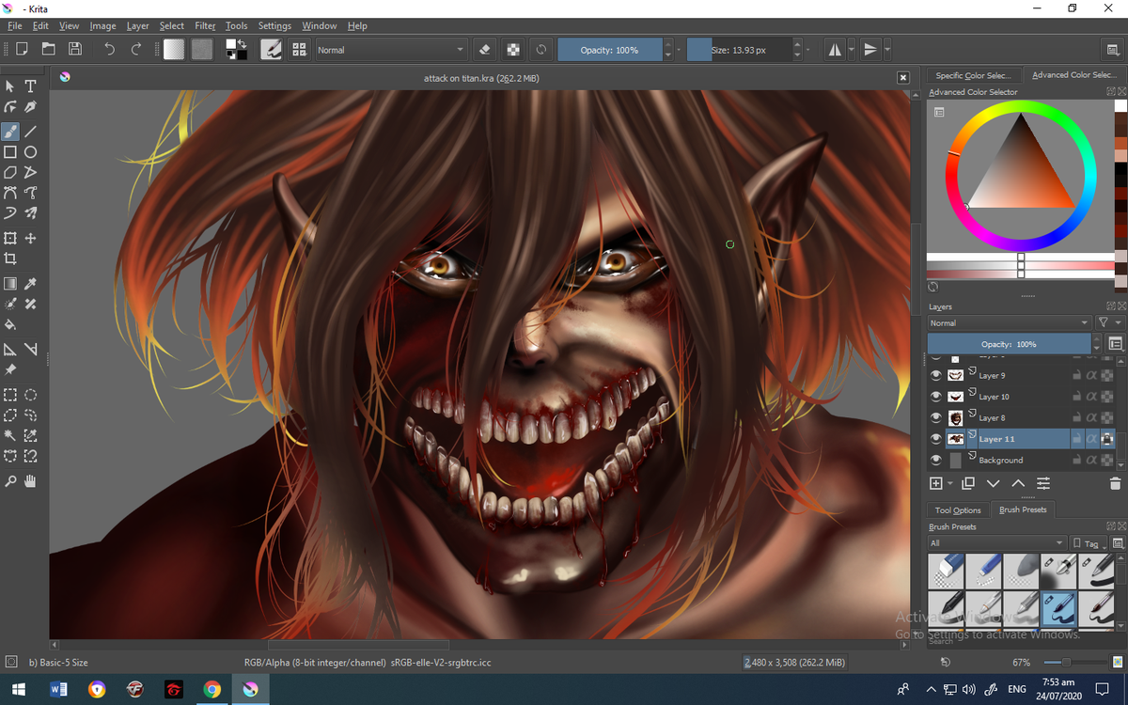
Task: Open brush presets 'All' tag dropdown
Action: coord(996,543)
